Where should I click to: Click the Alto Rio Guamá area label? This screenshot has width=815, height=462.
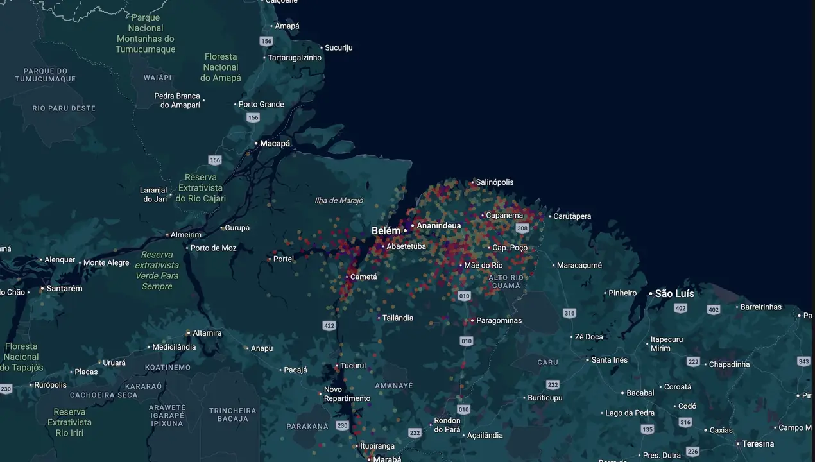pos(506,282)
